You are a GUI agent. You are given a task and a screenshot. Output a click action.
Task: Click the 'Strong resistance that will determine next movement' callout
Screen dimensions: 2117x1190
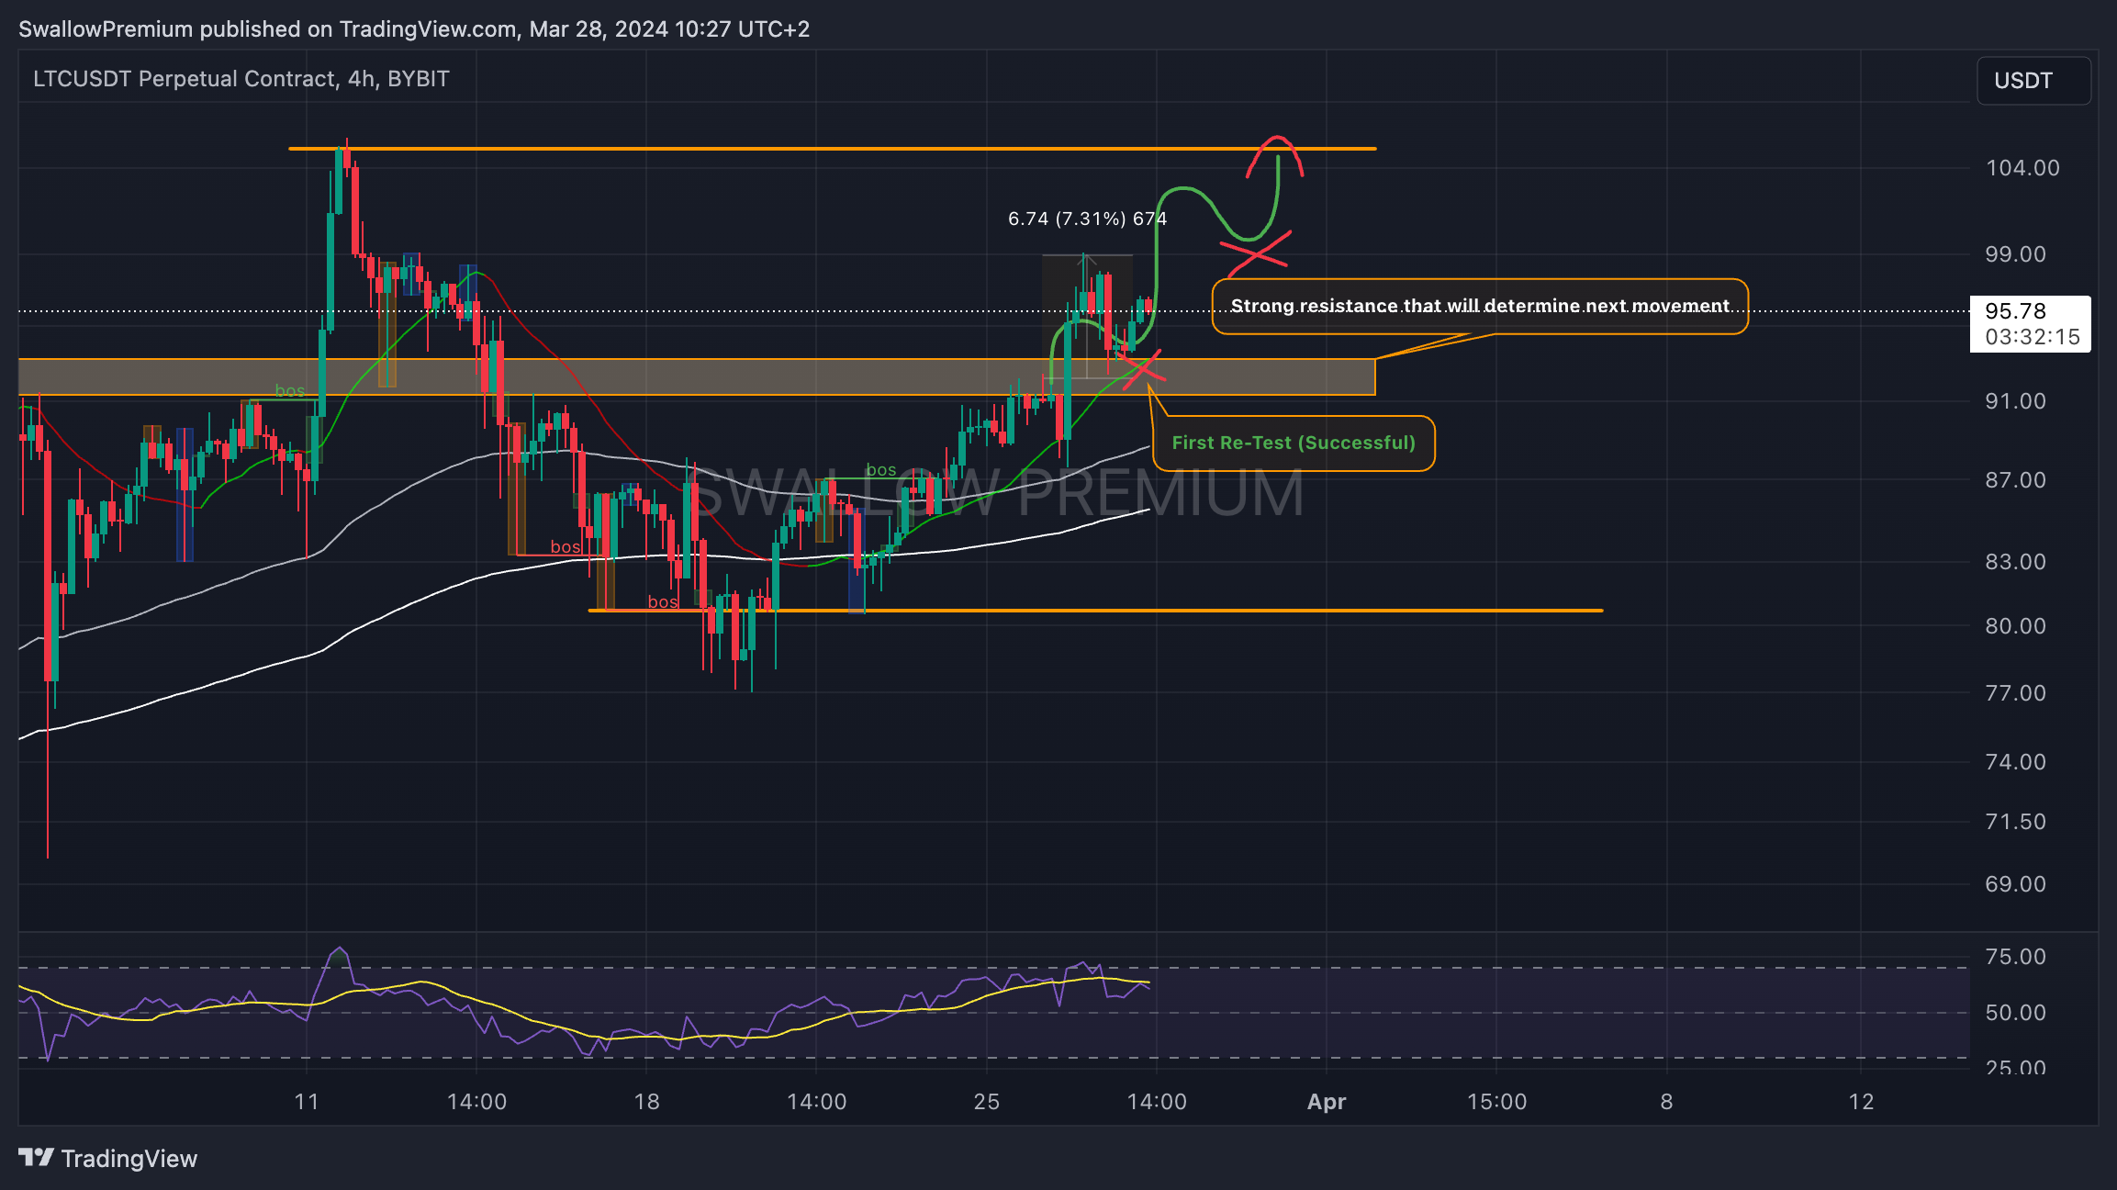[x=1480, y=307]
